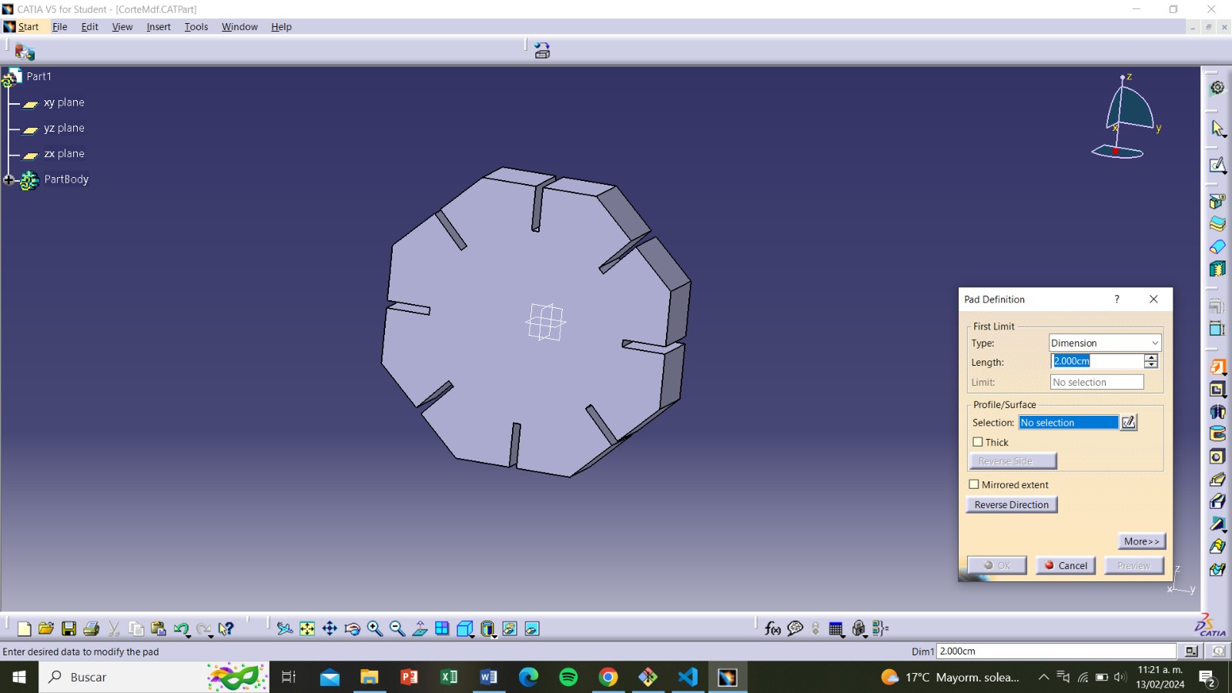1232x693 pixels.
Task: Click More>> to expand Pad options
Action: (x=1142, y=541)
